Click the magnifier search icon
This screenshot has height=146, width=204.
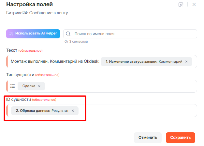pos(69,34)
